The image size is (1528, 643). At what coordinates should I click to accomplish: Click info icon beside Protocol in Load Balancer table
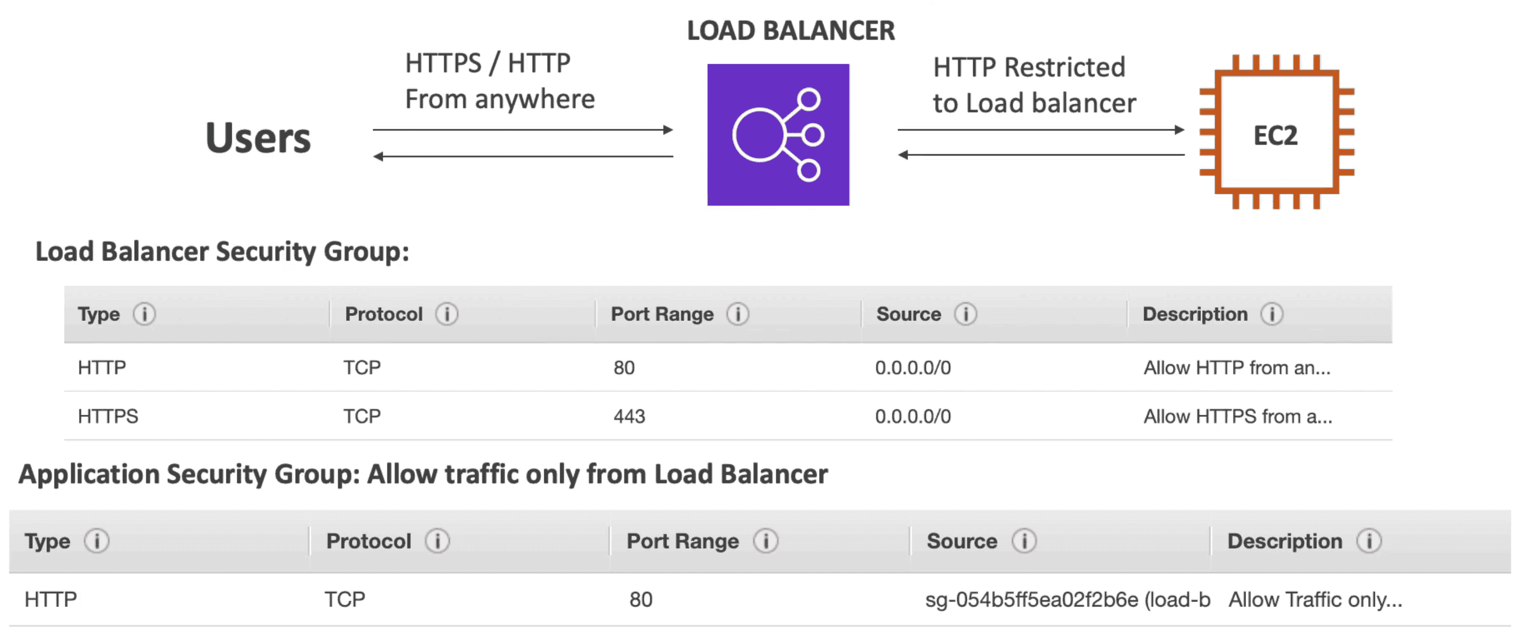pos(446,314)
